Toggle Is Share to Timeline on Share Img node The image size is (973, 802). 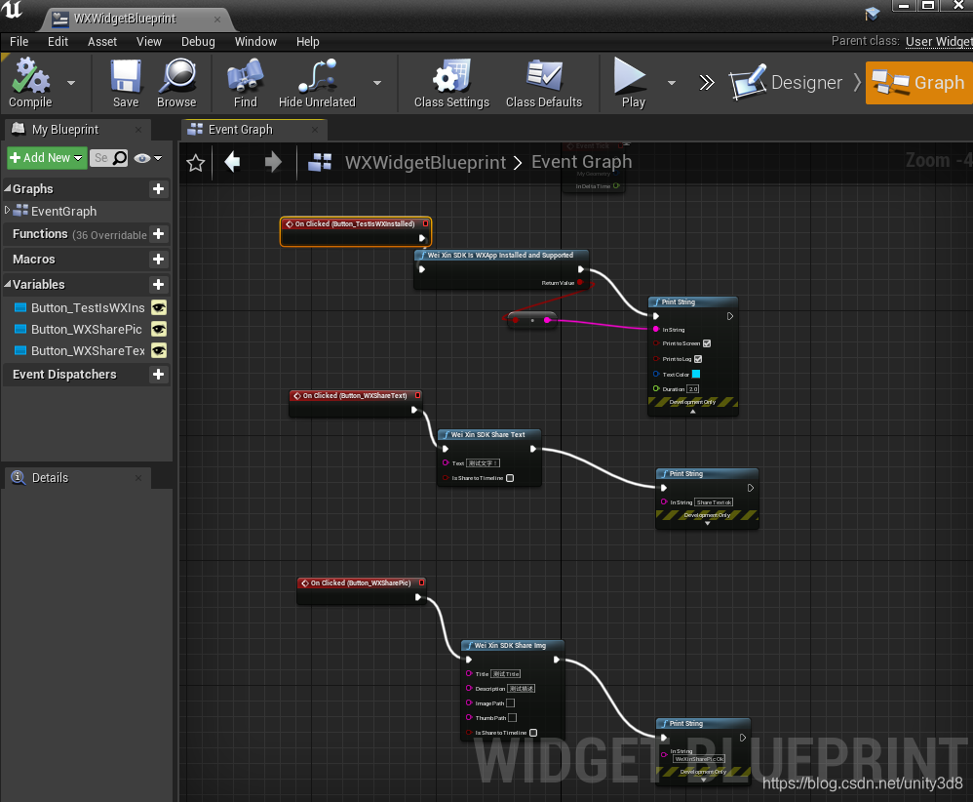point(533,733)
